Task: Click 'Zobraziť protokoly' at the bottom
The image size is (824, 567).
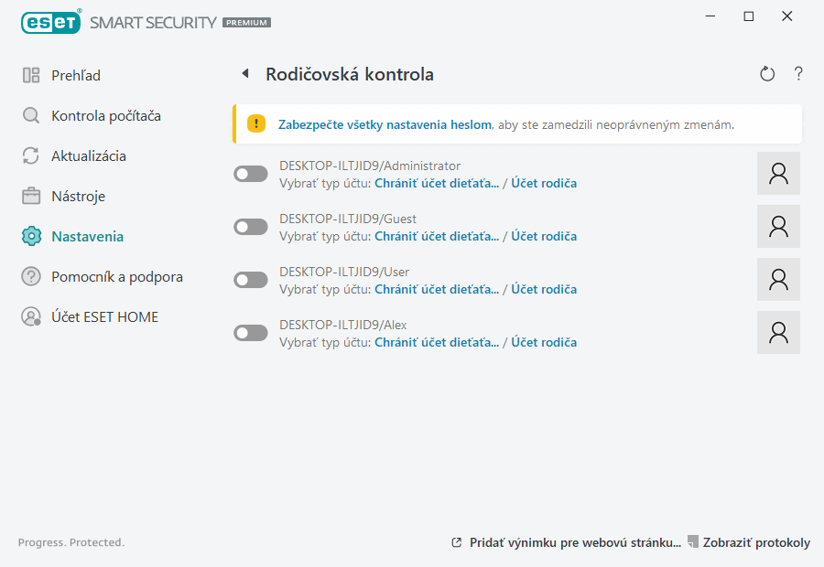Action: [x=755, y=542]
